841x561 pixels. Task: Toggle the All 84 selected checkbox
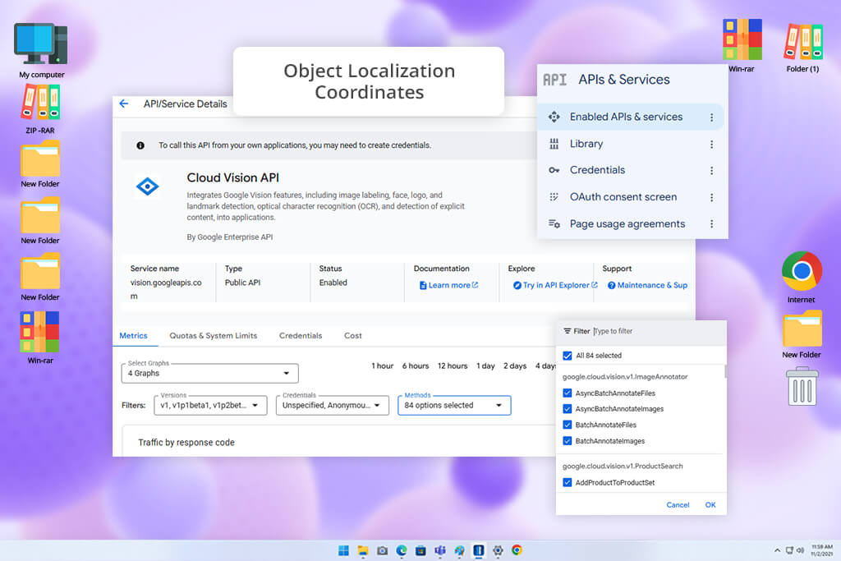(568, 356)
